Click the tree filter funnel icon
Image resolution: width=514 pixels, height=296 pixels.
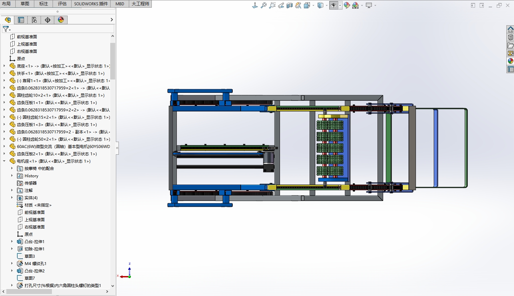(6, 29)
